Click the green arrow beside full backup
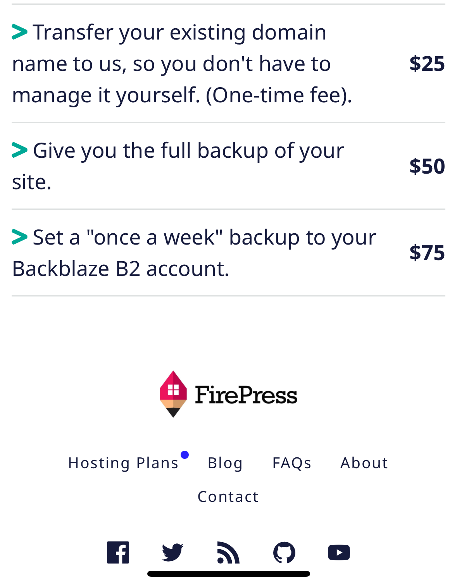 (x=19, y=150)
